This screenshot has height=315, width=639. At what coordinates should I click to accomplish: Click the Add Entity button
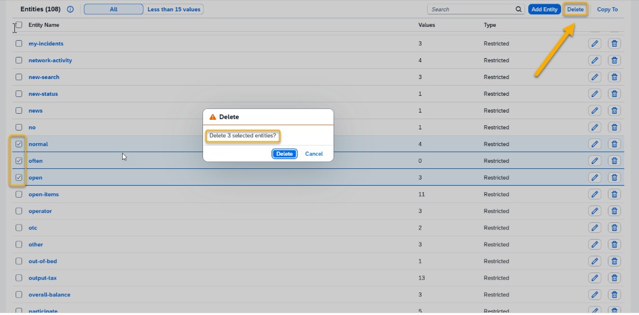pos(544,10)
